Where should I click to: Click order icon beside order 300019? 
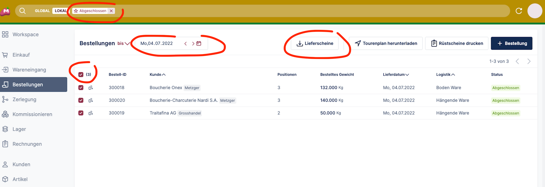(91, 113)
